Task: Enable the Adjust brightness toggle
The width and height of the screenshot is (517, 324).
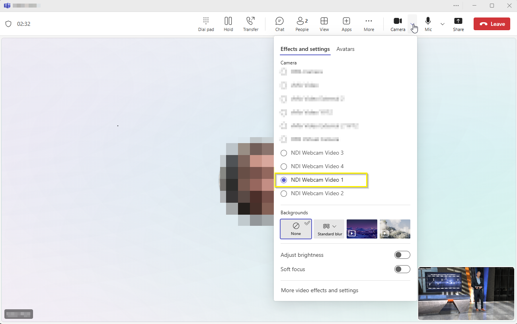Action: (402, 255)
